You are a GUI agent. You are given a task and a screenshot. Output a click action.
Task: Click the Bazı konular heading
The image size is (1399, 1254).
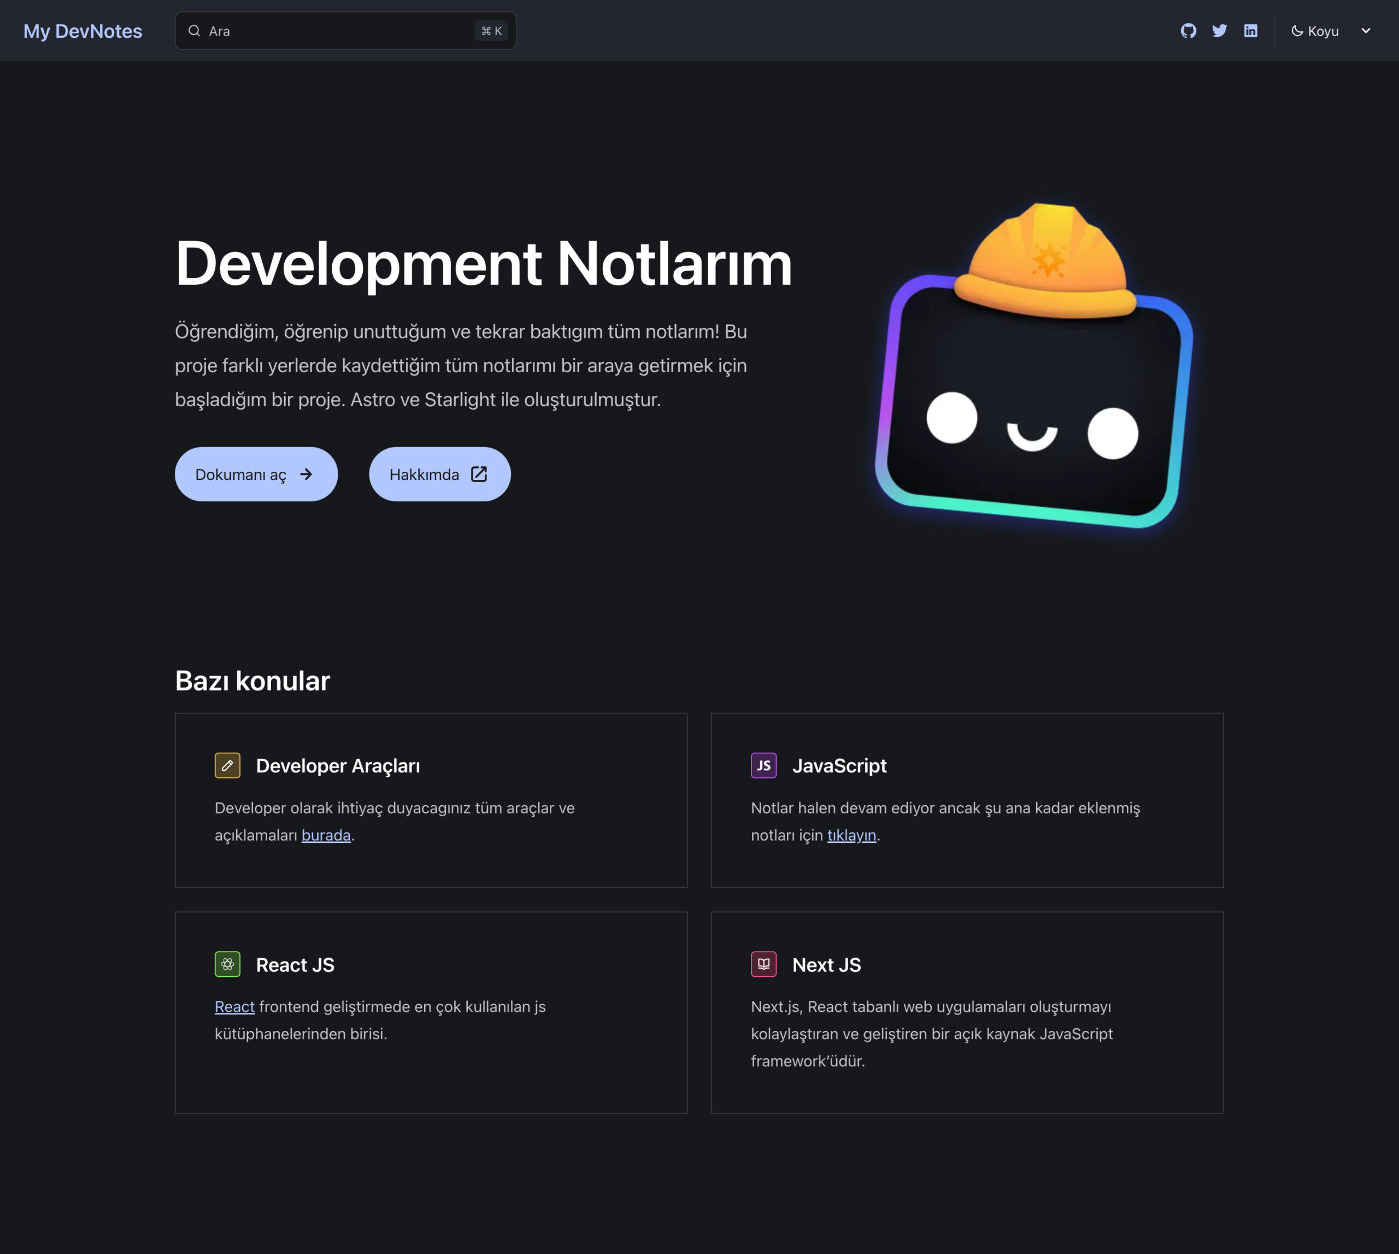pos(252,681)
